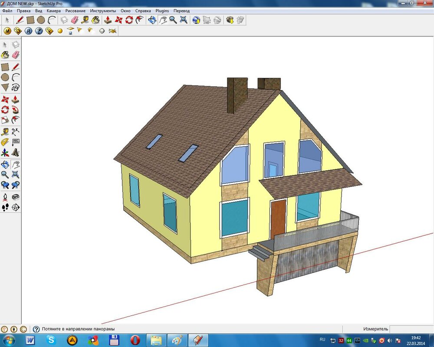Click the Get Models globe icon
This screenshot has height=347, width=434.
click(x=196, y=20)
